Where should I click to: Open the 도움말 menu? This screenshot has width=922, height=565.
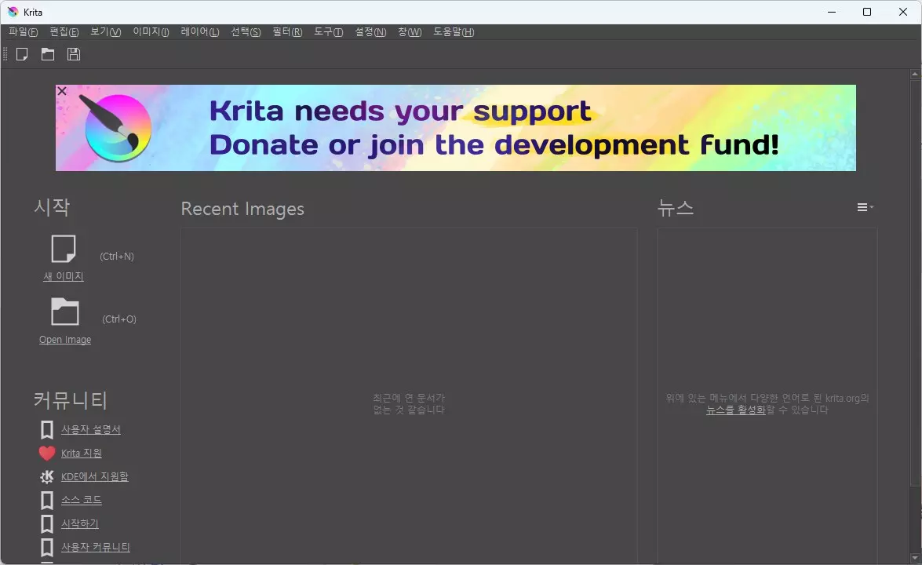point(451,32)
